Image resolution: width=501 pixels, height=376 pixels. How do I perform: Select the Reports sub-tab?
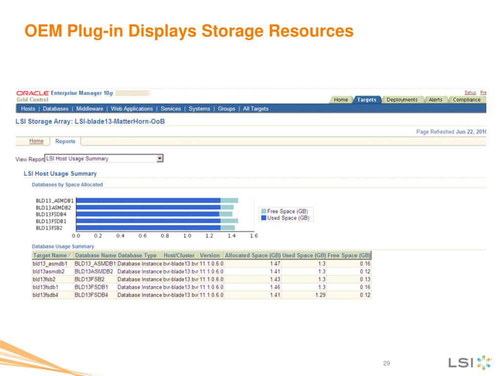tap(65, 141)
